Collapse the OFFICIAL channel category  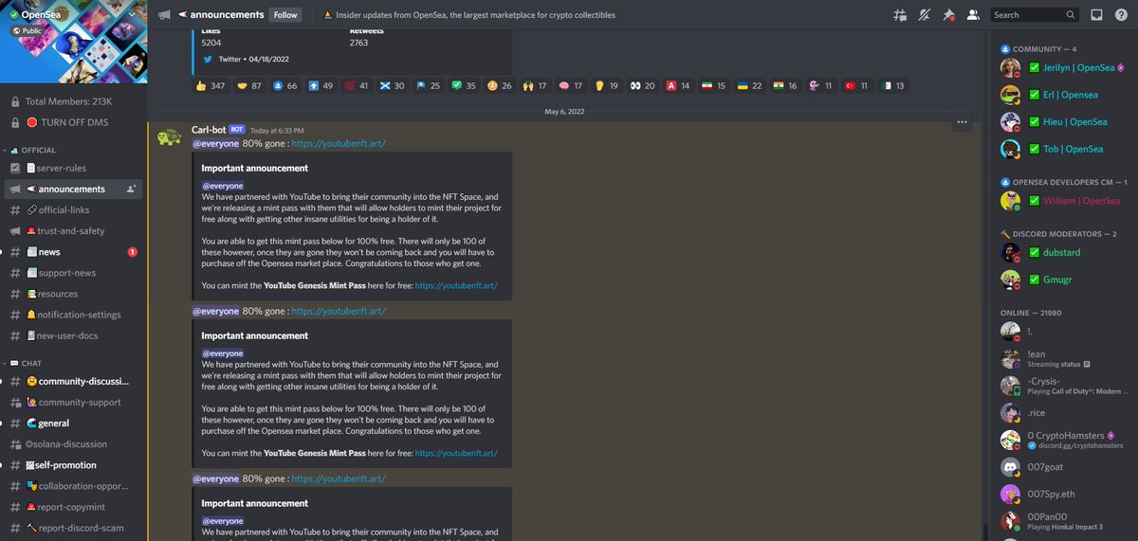[37, 150]
